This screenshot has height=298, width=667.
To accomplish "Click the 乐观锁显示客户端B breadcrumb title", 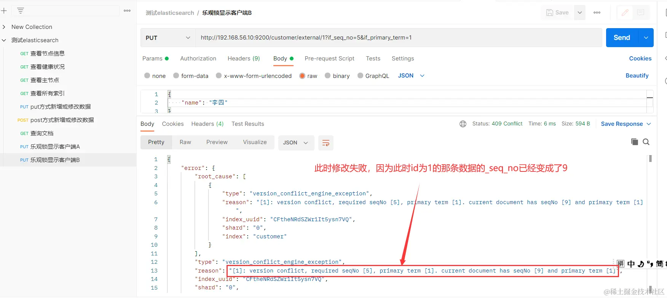I will (x=227, y=13).
